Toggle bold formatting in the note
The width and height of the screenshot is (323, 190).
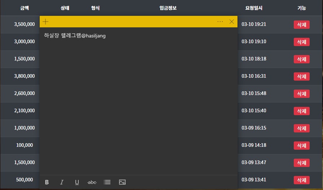coord(47,182)
